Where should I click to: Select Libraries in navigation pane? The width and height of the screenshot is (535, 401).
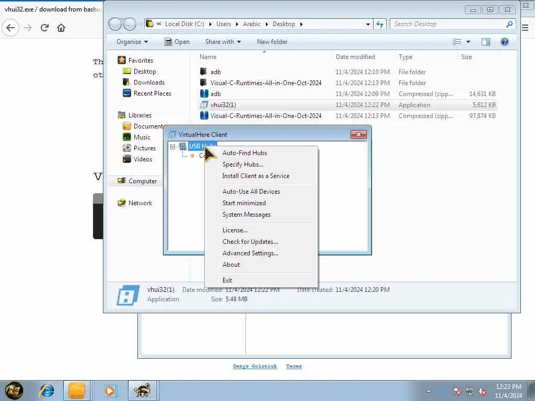coord(140,115)
